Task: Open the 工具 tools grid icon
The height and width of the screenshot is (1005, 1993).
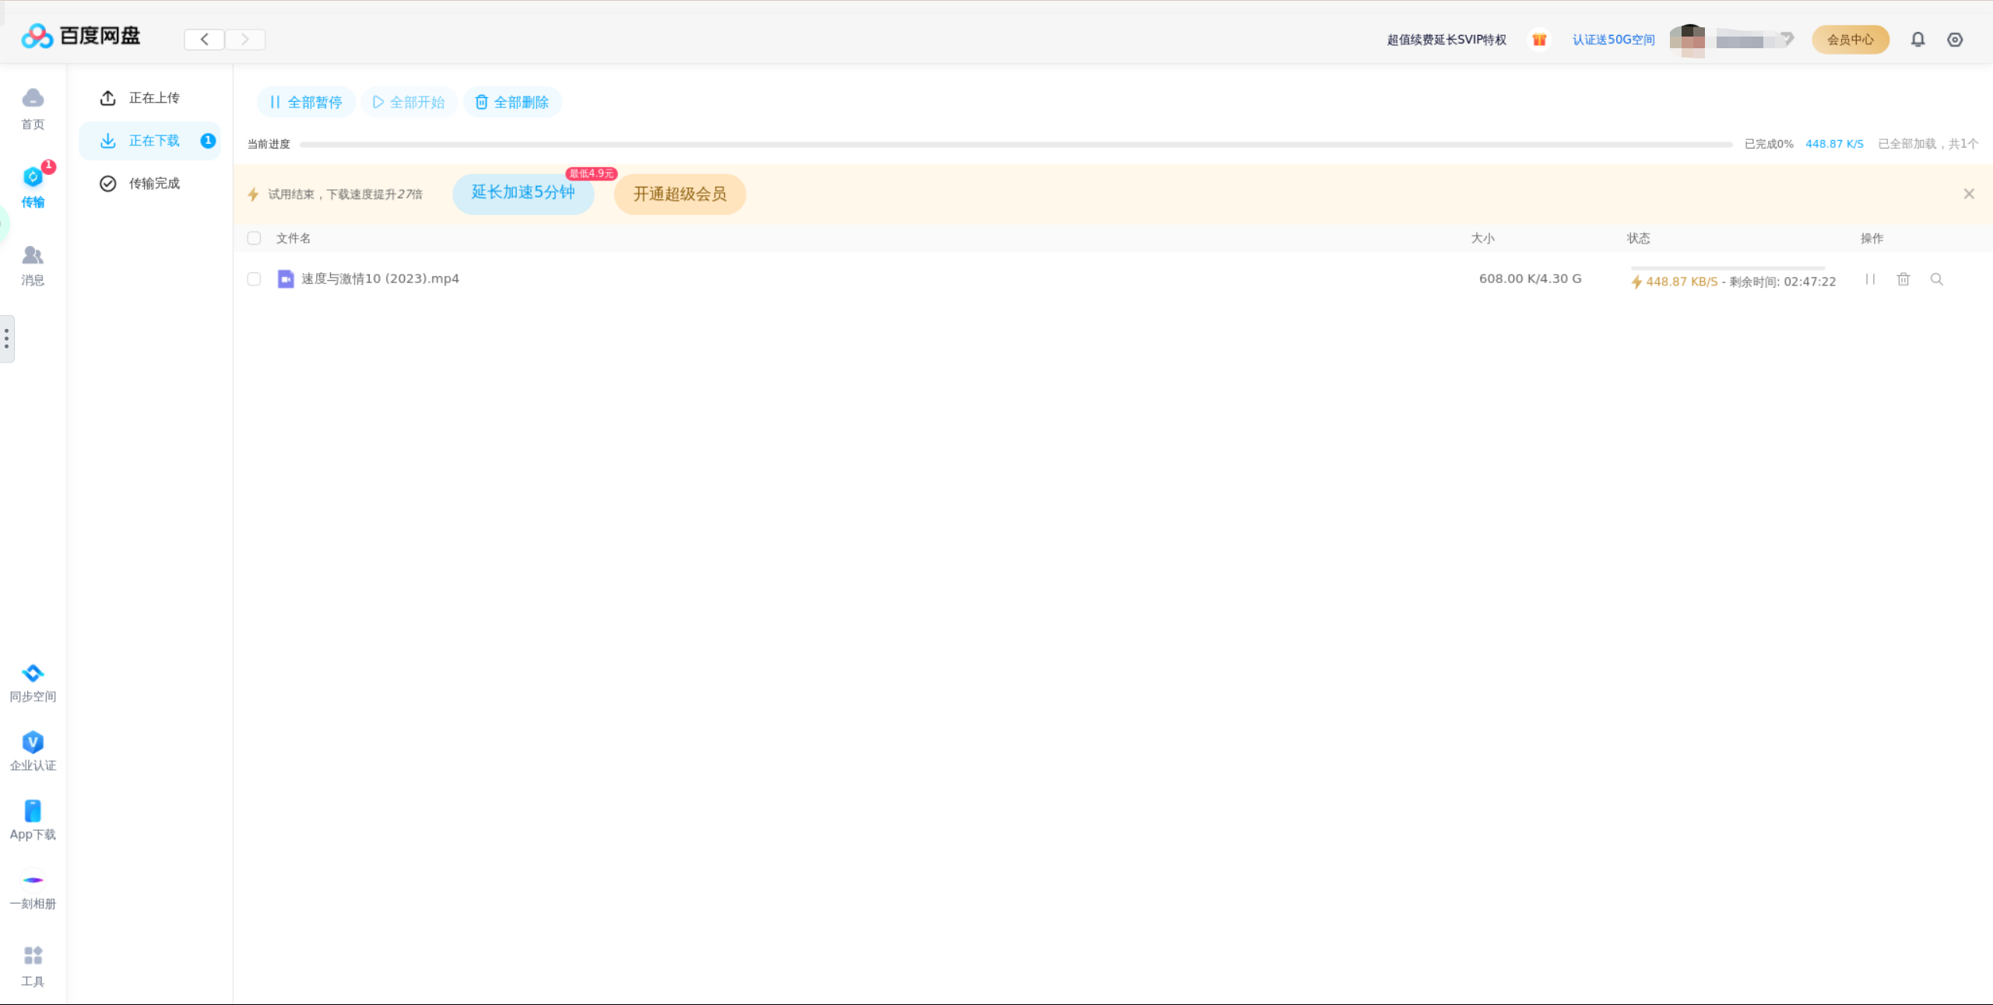Action: (x=33, y=956)
